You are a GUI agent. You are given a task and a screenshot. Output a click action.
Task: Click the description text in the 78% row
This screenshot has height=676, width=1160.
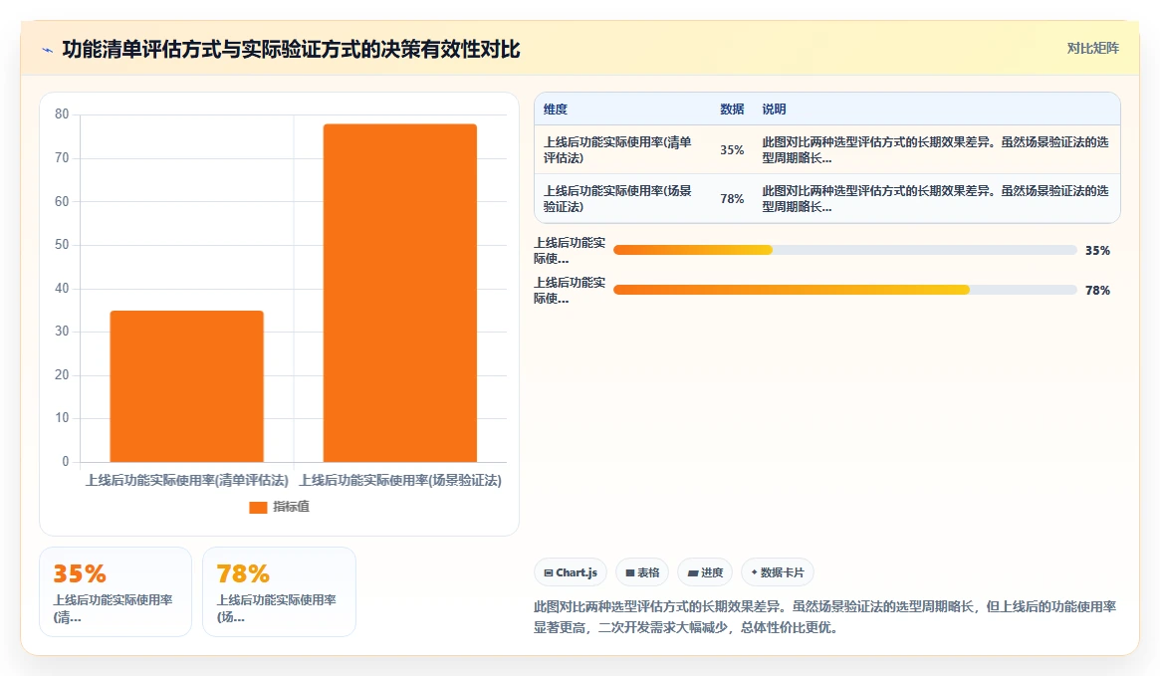tap(935, 198)
